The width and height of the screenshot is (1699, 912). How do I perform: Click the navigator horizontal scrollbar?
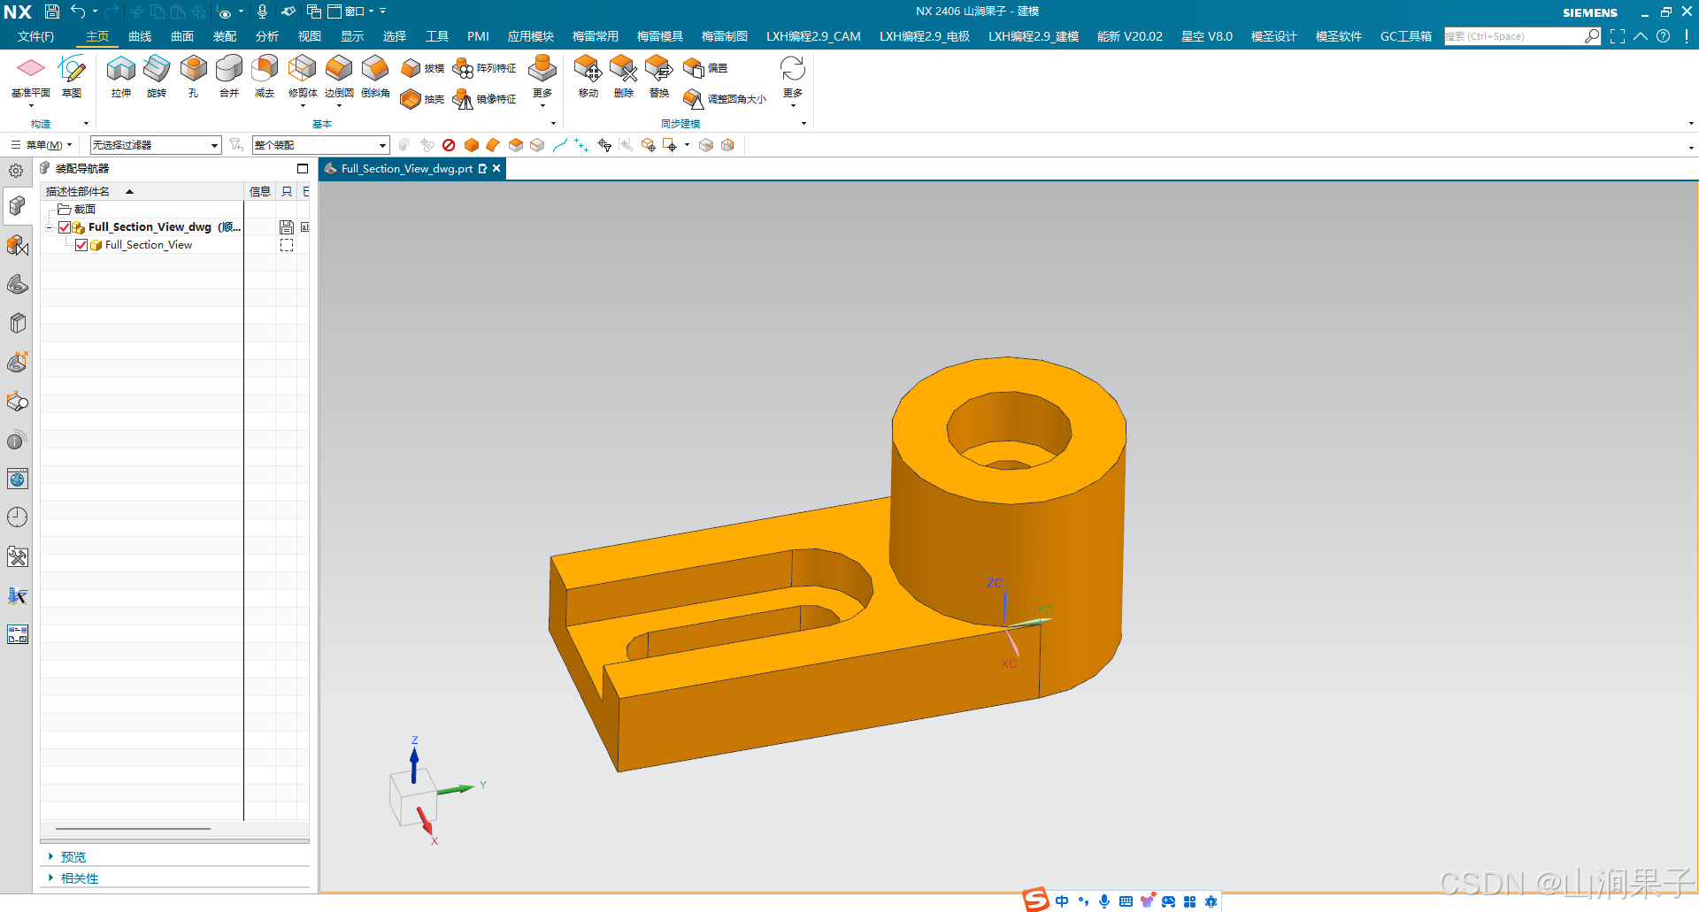pyautogui.click(x=133, y=829)
